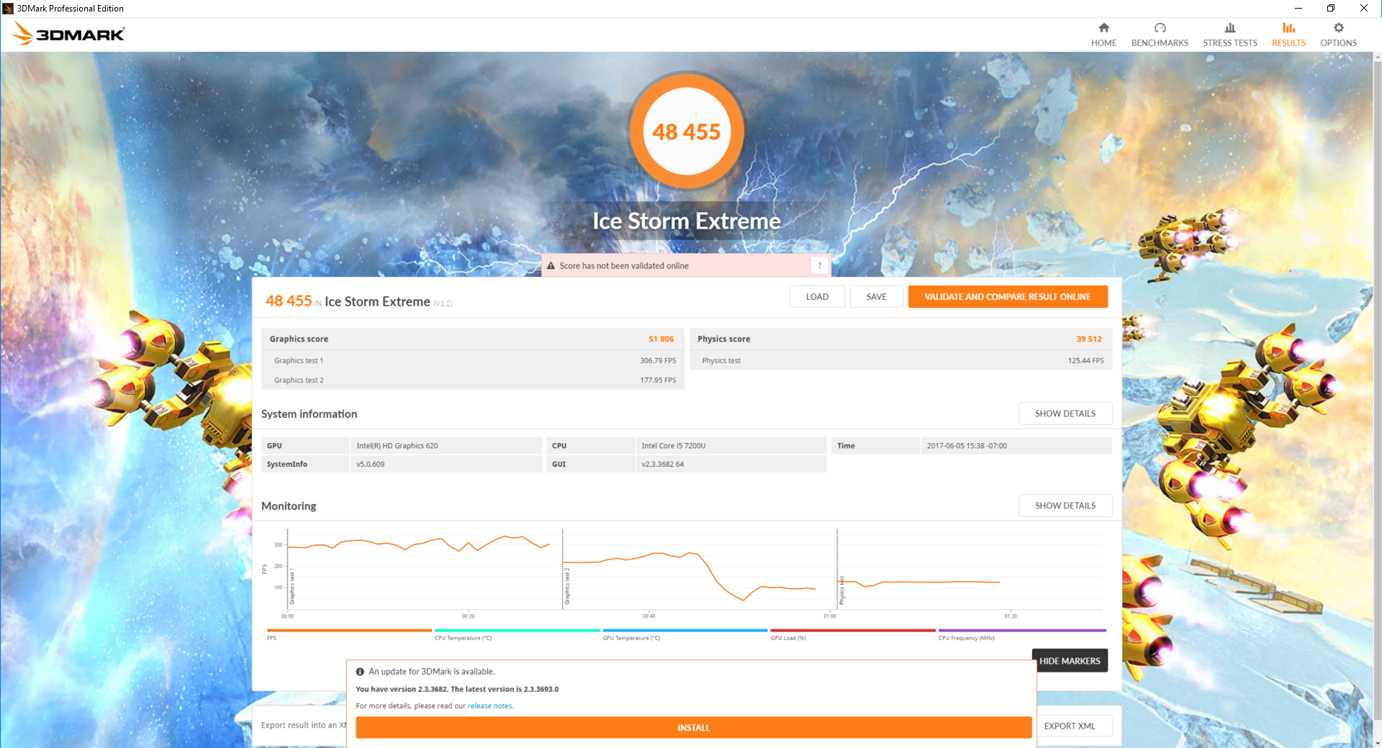Click the 177.95 FPS value
Screen dimensions: 1382x748
click(658, 380)
